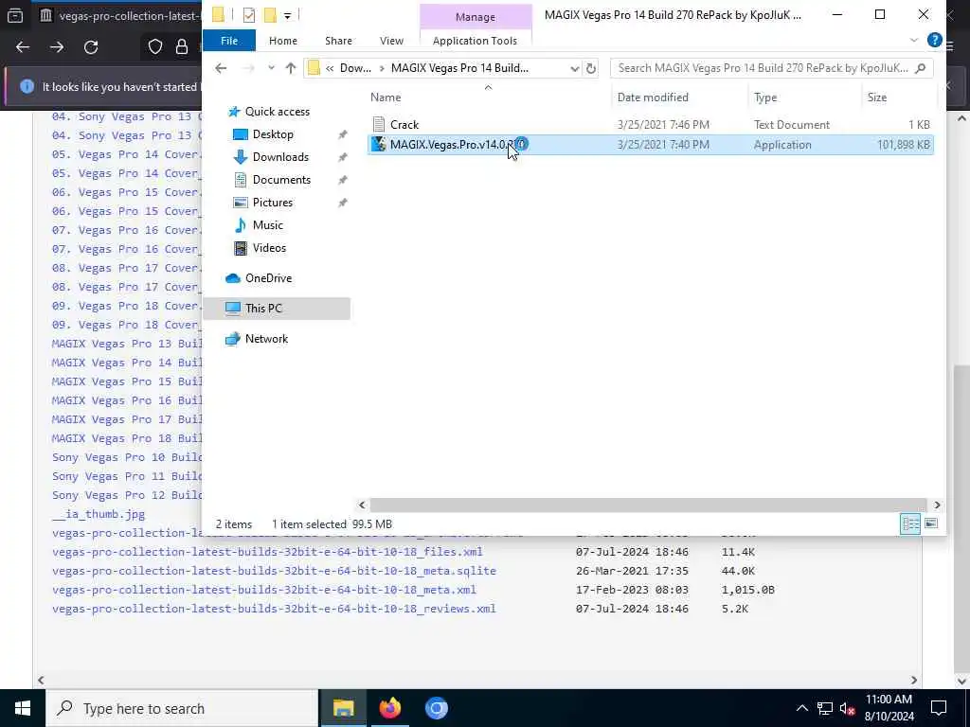This screenshot has width=970, height=727.
Task: Open Pictures folder in sidebar
Action: [272, 203]
